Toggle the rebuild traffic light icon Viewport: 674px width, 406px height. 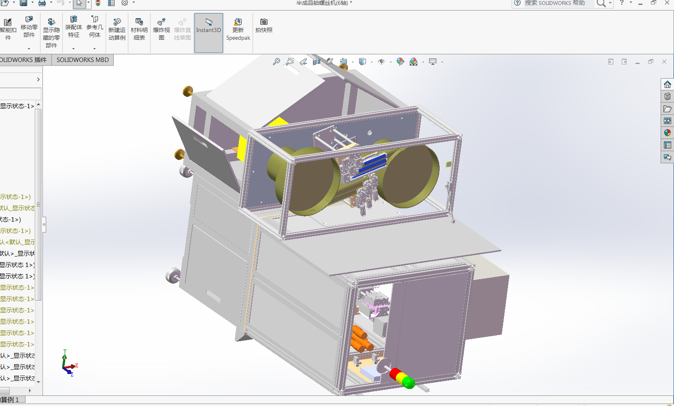pos(98,3)
